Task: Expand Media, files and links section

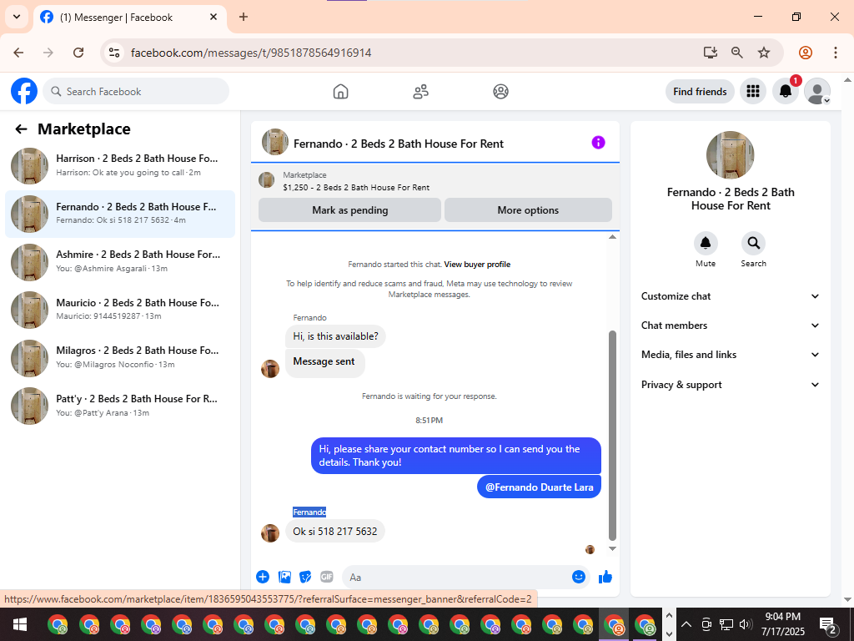Action: 731,355
